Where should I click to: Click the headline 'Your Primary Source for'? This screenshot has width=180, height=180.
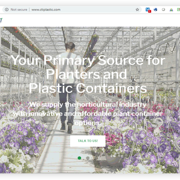[x=88, y=60]
